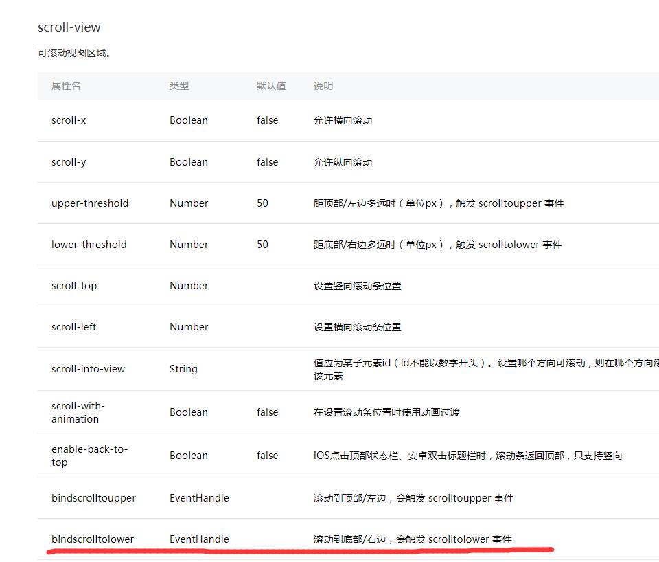This screenshot has height=562, width=659.
Task: Click 滚动到顶部/左边 event description
Action: click(413, 499)
